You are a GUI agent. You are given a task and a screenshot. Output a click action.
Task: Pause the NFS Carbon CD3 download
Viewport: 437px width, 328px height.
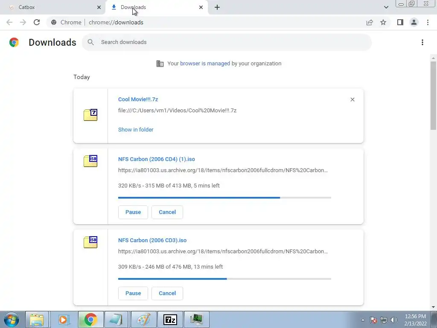pos(133,293)
